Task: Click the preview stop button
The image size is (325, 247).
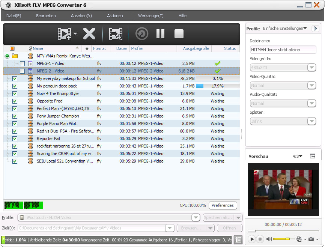Action: coord(260,239)
